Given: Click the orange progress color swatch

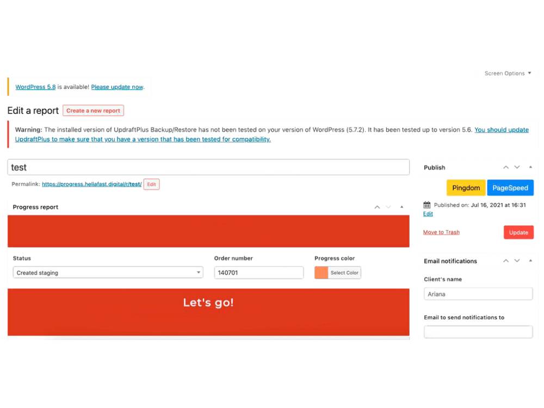Looking at the screenshot, I should click(322, 273).
